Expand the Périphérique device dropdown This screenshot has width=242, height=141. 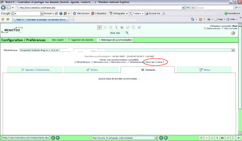coord(233,50)
